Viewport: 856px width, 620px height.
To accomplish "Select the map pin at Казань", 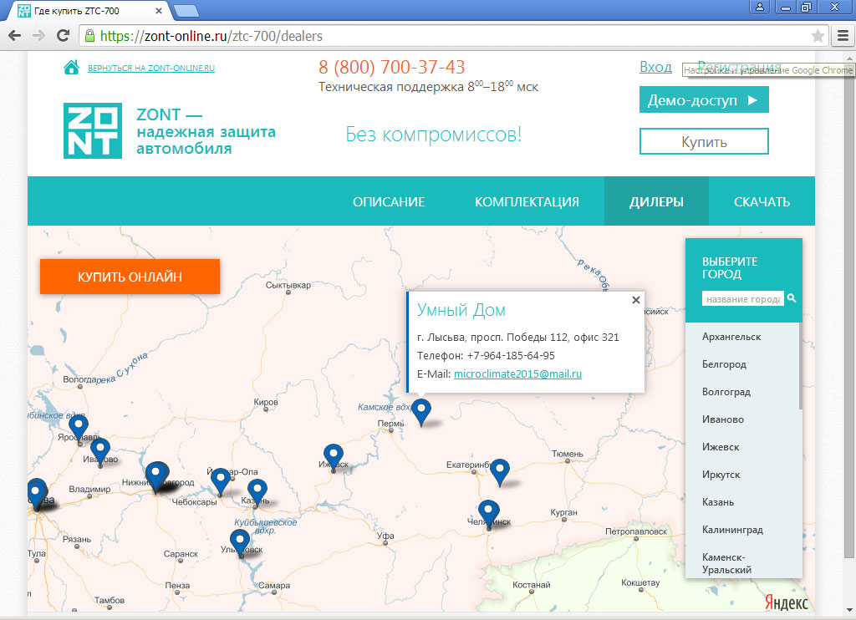I will pos(257,492).
